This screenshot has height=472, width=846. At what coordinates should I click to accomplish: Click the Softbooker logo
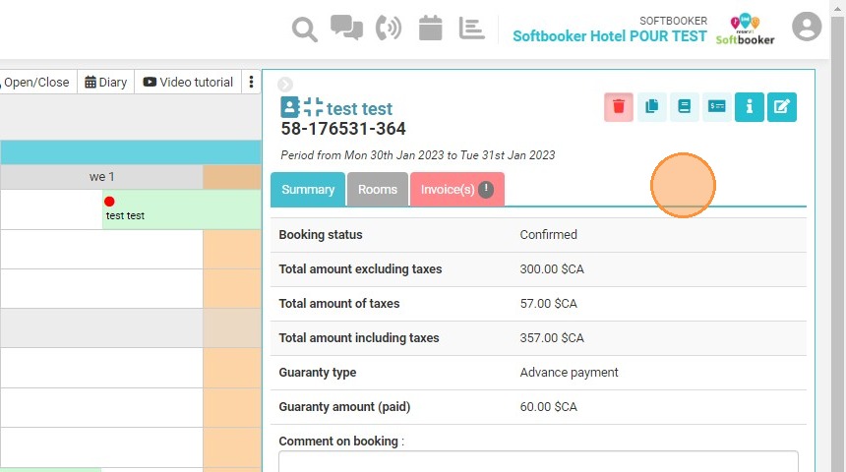pyautogui.click(x=745, y=29)
